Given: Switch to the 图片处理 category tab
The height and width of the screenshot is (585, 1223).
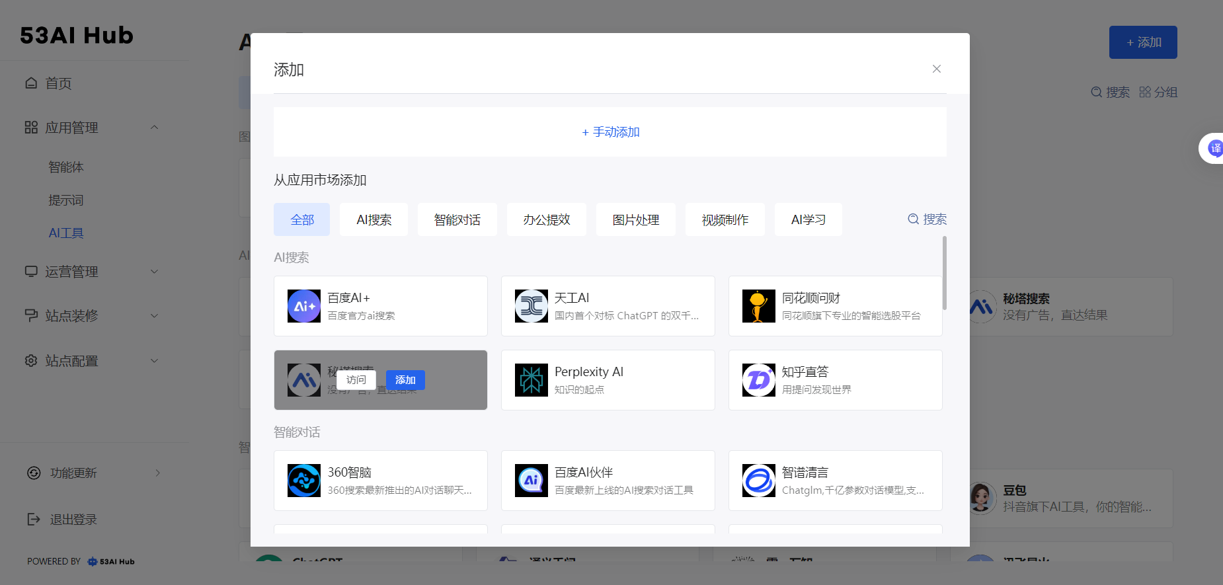Looking at the screenshot, I should pyautogui.click(x=635, y=219).
